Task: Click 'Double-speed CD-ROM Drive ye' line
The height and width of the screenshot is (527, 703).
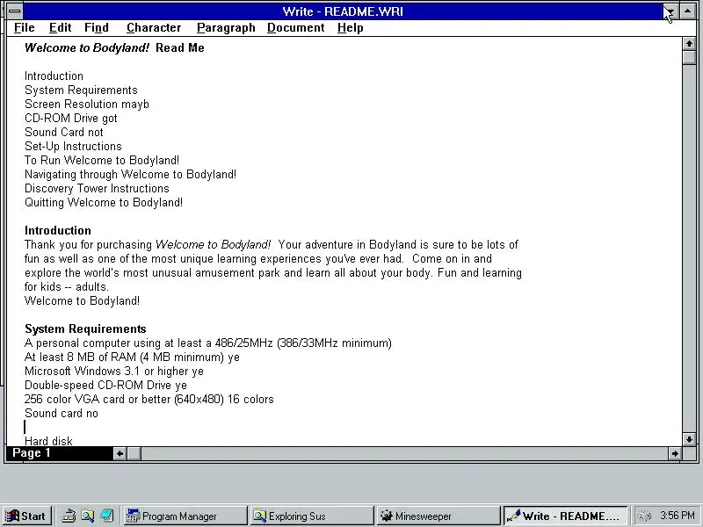Action: [105, 386]
